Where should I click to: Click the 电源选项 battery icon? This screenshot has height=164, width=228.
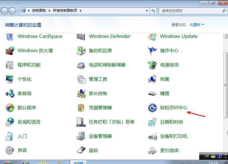[x=152, y=65]
